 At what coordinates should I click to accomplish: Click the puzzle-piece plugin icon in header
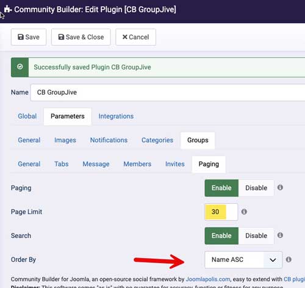8,9
